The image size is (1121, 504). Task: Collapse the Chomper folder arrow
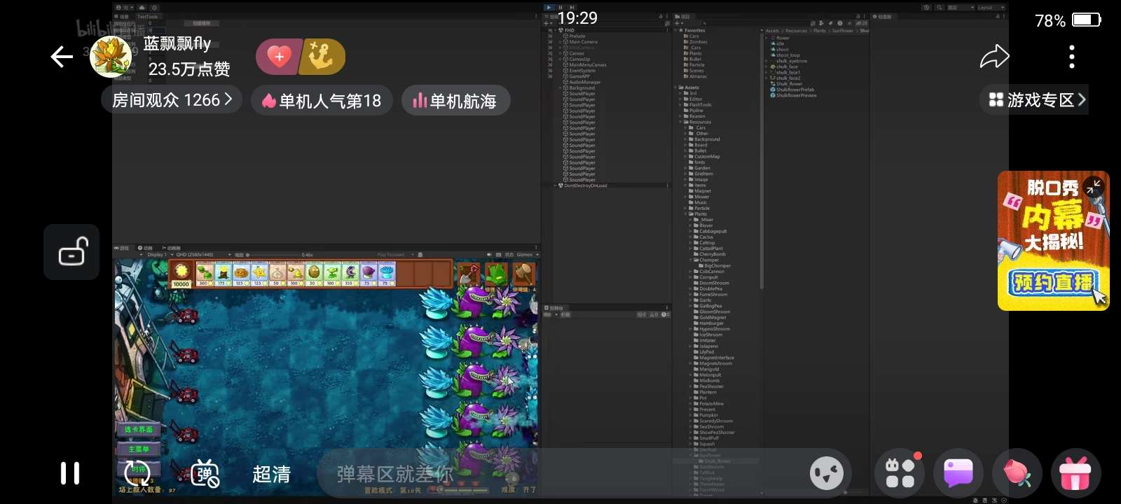pos(691,260)
